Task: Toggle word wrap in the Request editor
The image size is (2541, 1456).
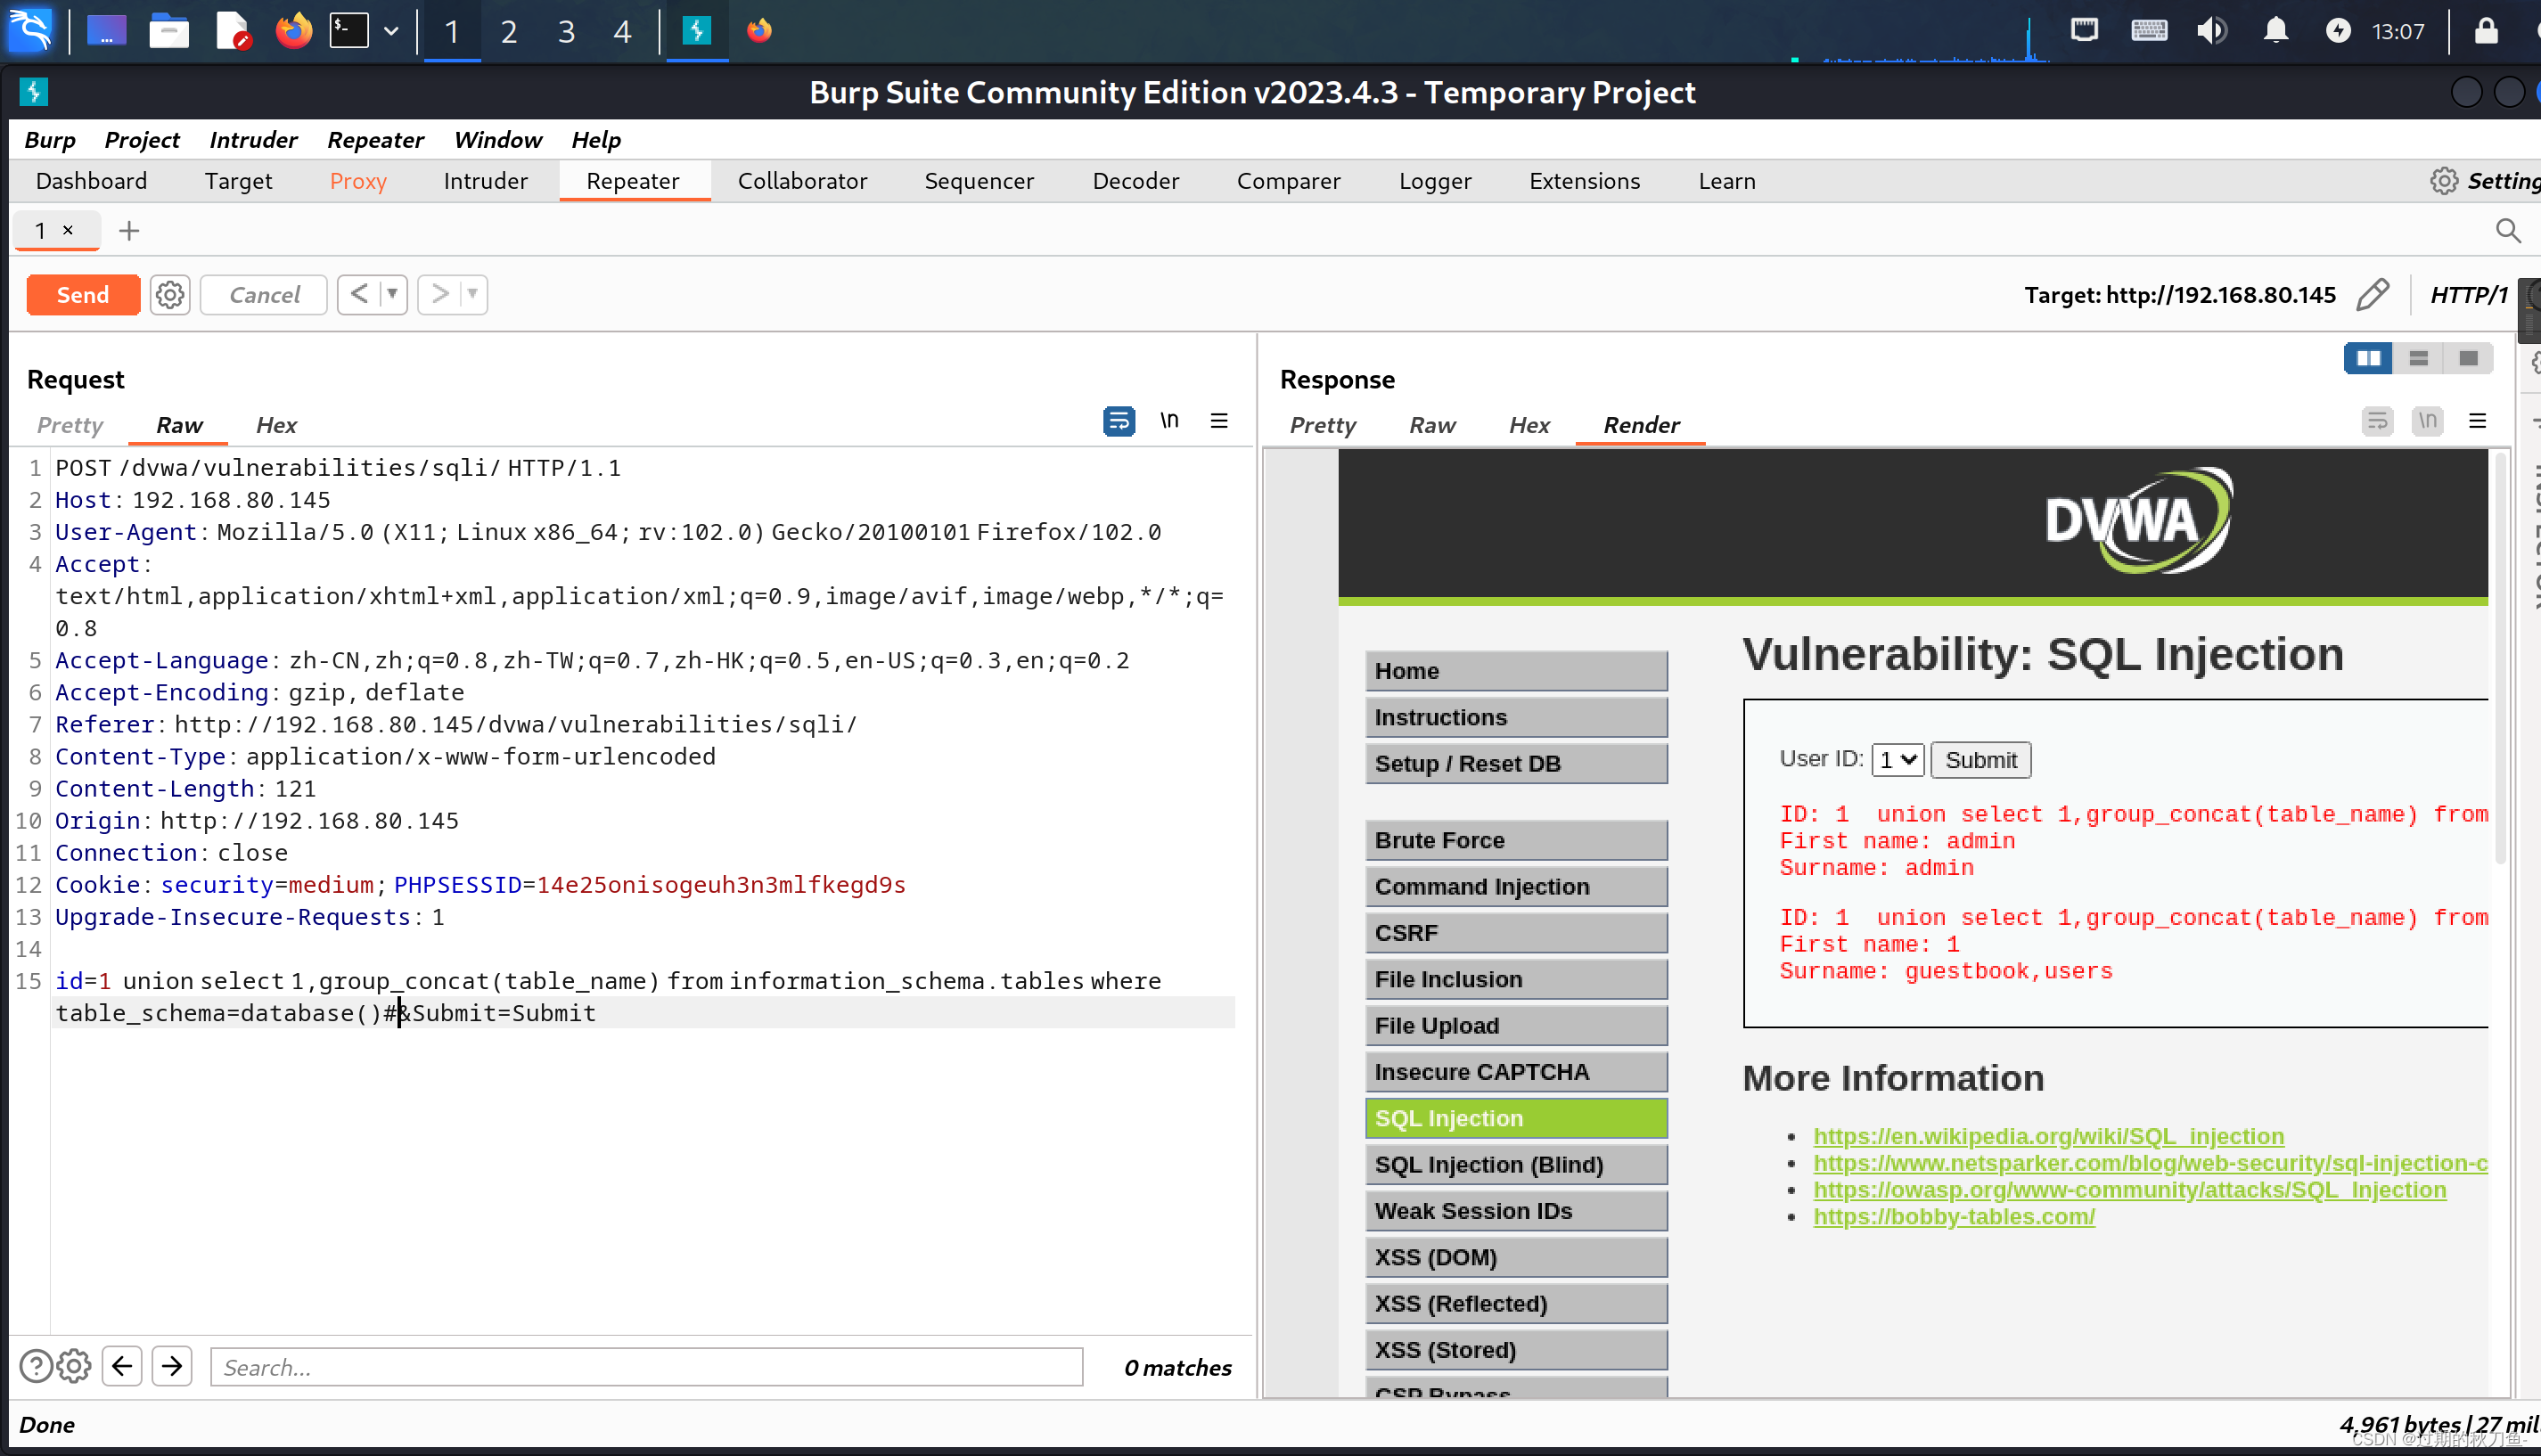Action: pos(1119,421)
